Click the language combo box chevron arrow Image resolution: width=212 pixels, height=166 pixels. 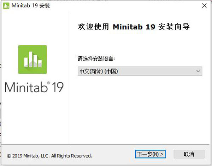point(198,71)
